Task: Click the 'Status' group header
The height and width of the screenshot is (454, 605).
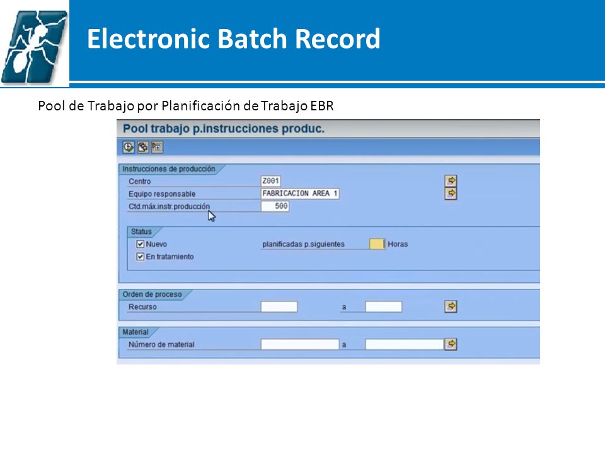Action: [141, 231]
